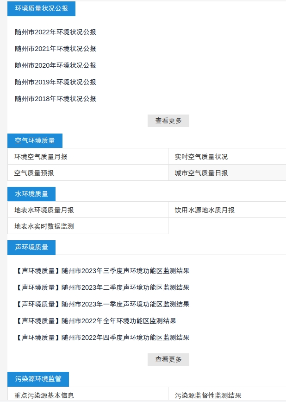Open 环境空气质量月报

coord(41,157)
